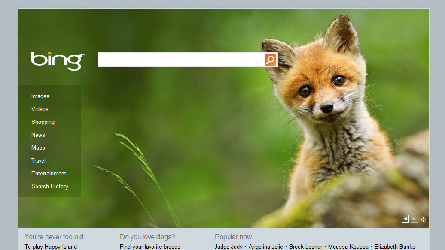The height and width of the screenshot is (250, 445).
Task: Choose Travel in the side menu
Action: (39, 161)
